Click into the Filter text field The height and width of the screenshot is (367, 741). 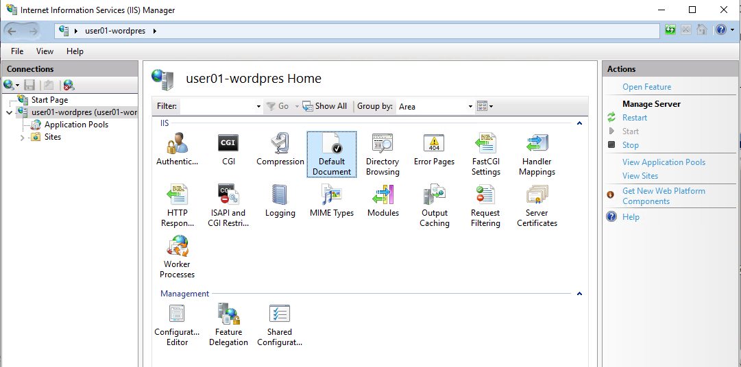pyautogui.click(x=217, y=107)
